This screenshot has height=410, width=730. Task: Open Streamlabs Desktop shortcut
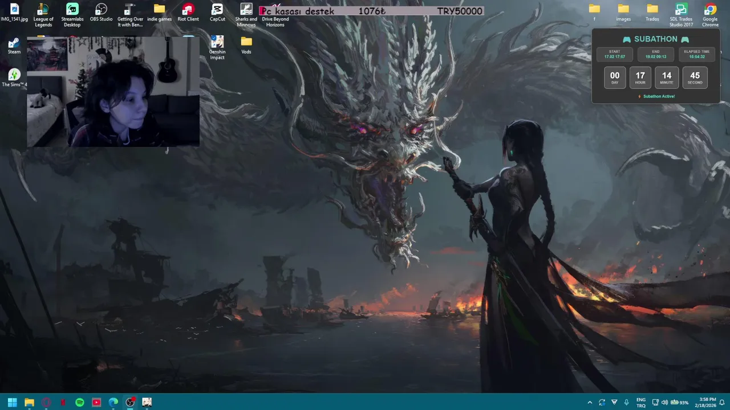(x=72, y=15)
